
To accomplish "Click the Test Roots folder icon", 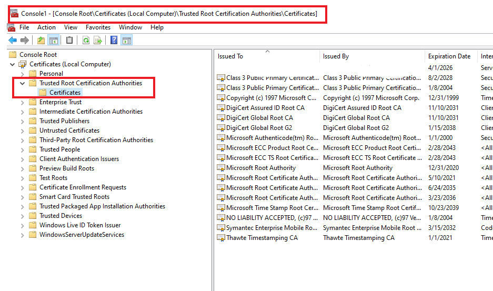I will tap(33, 178).
